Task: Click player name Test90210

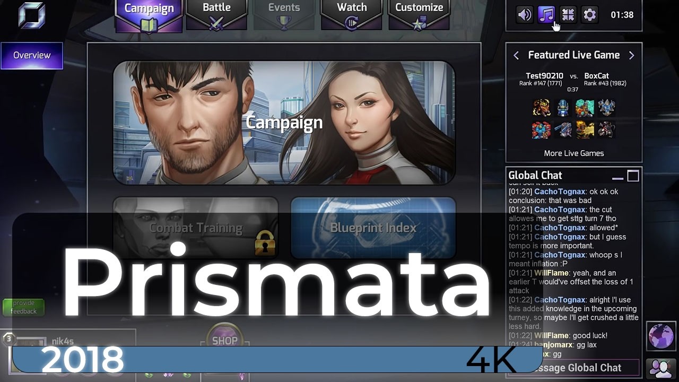Action: point(544,76)
